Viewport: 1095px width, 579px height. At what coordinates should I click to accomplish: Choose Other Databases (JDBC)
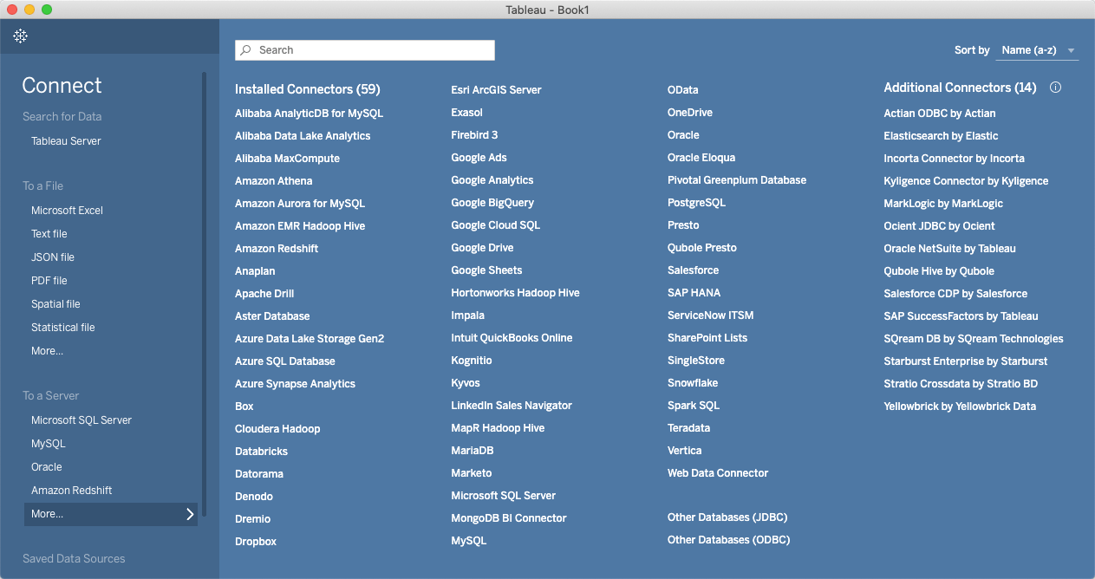727,517
